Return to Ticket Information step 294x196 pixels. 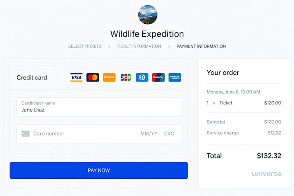coord(139,46)
